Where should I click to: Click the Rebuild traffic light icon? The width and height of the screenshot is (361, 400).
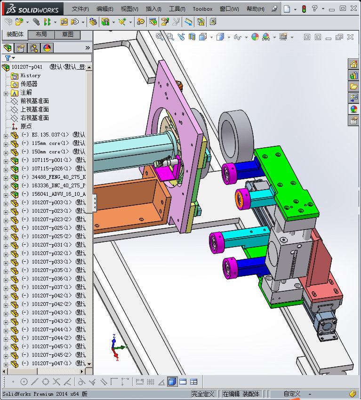(x=304, y=9)
